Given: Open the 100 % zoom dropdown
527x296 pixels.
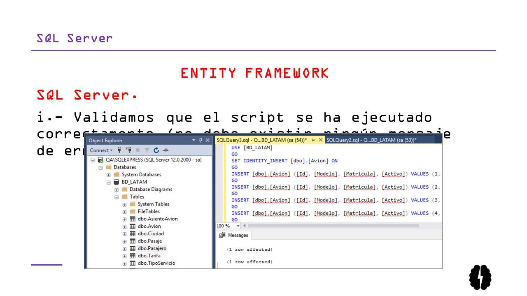Looking at the screenshot, I should [x=238, y=226].
